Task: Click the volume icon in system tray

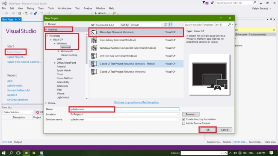Action: pyautogui.click(x=245, y=153)
